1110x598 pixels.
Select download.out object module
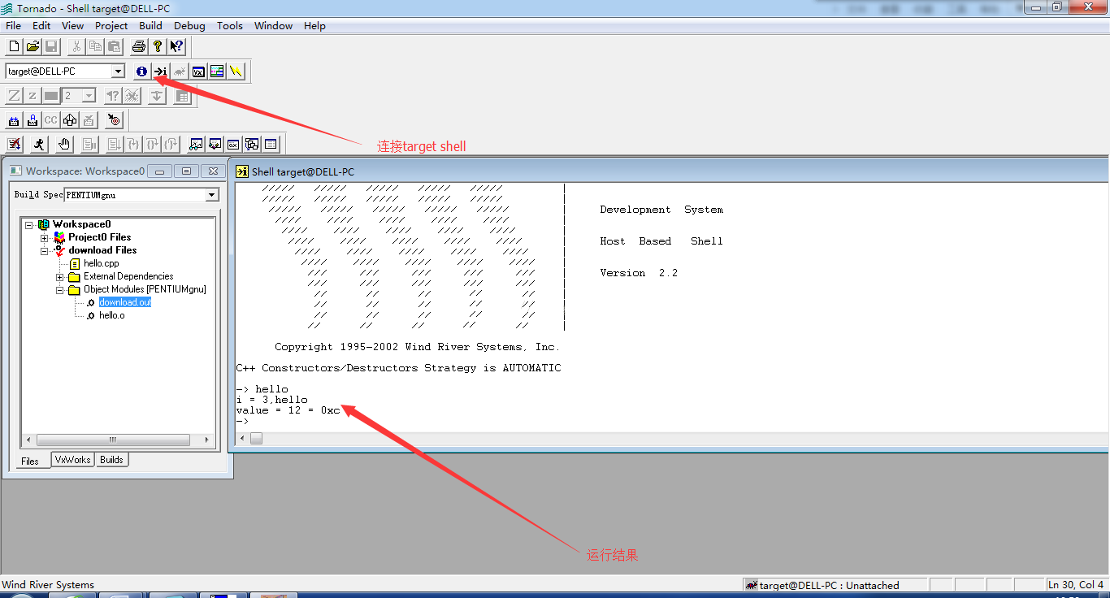(x=125, y=302)
